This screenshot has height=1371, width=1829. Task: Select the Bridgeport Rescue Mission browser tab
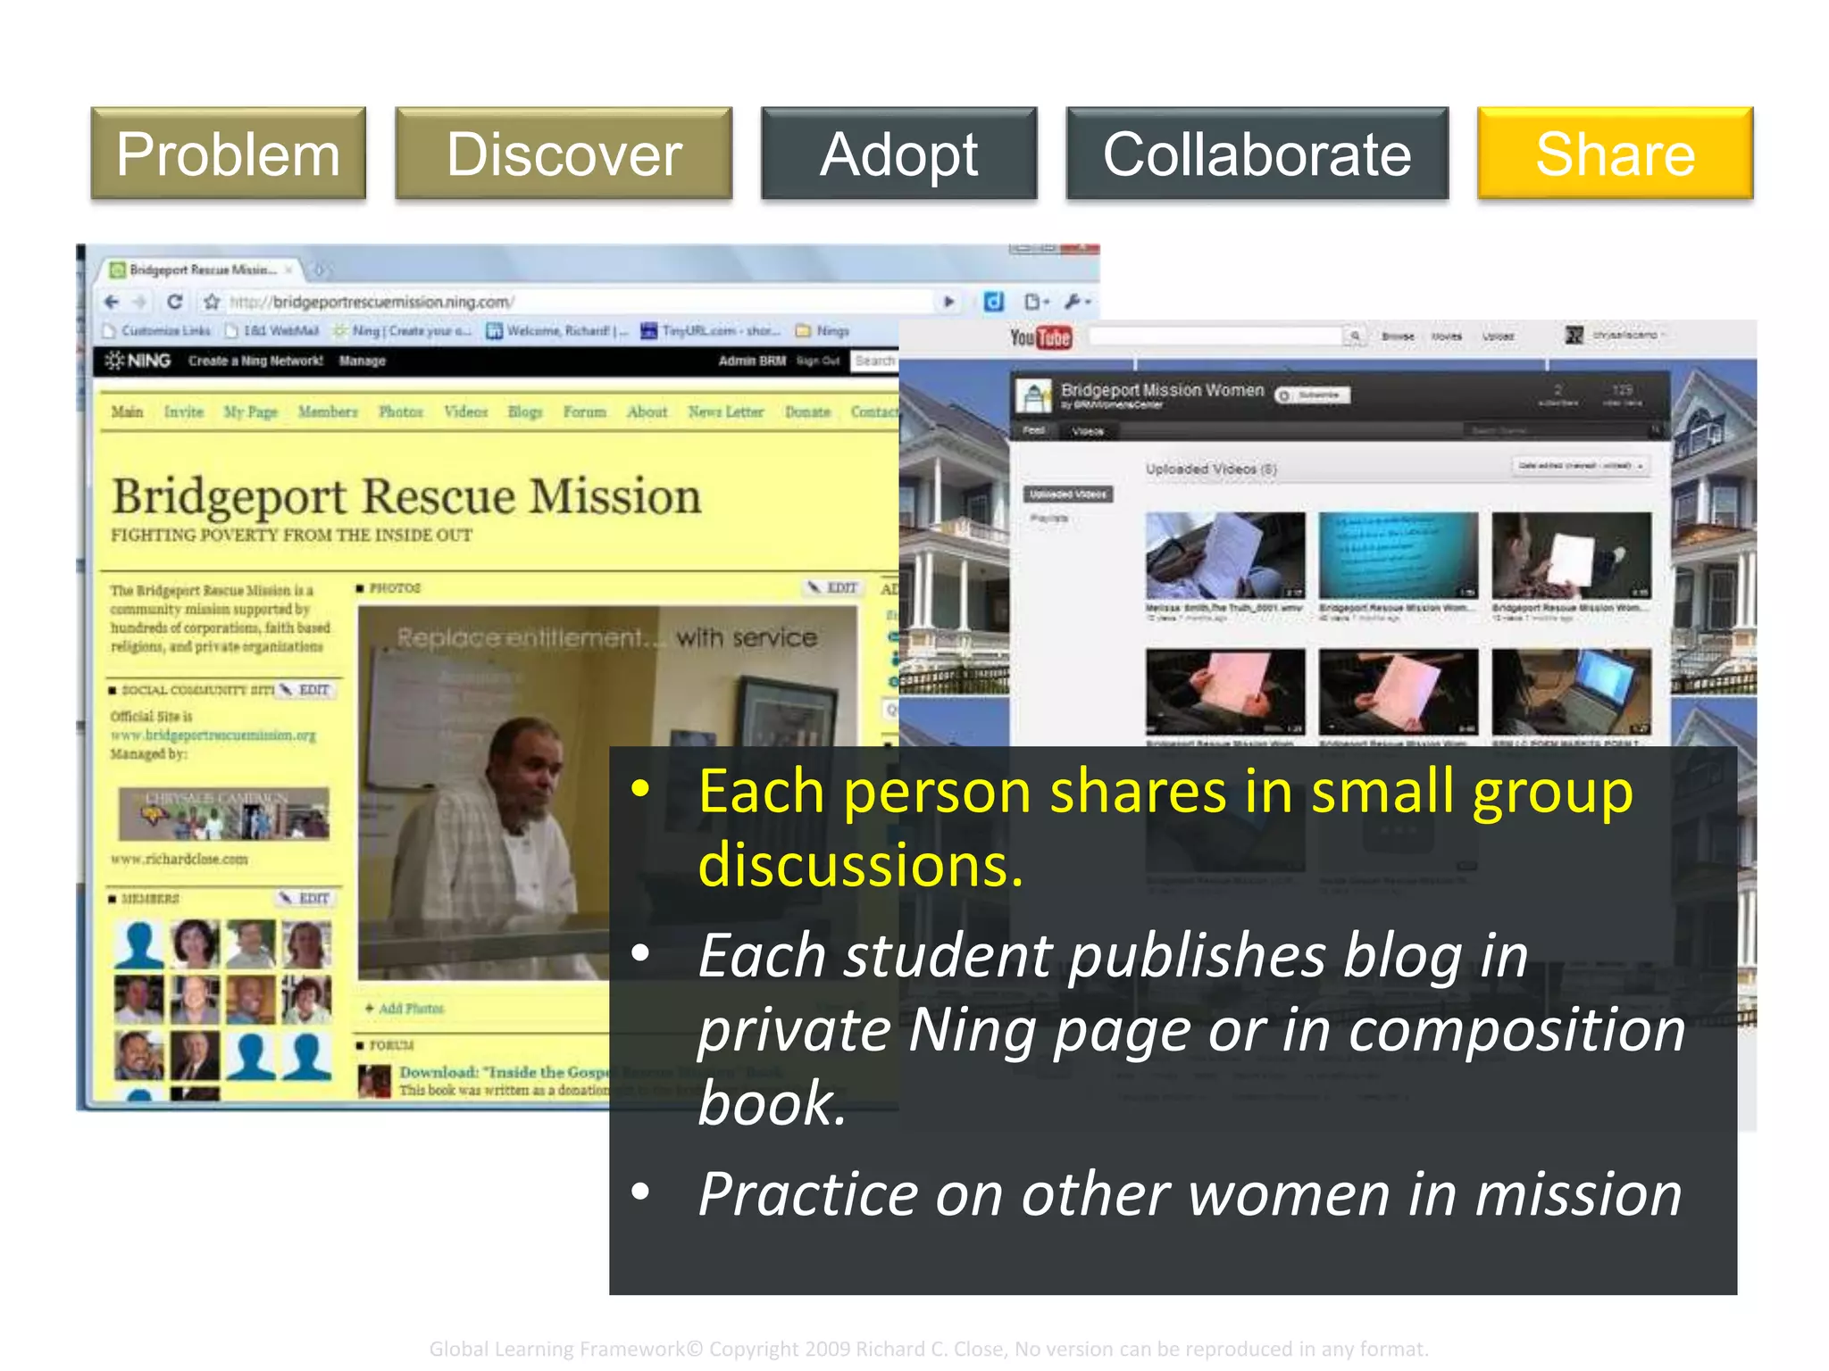(201, 269)
